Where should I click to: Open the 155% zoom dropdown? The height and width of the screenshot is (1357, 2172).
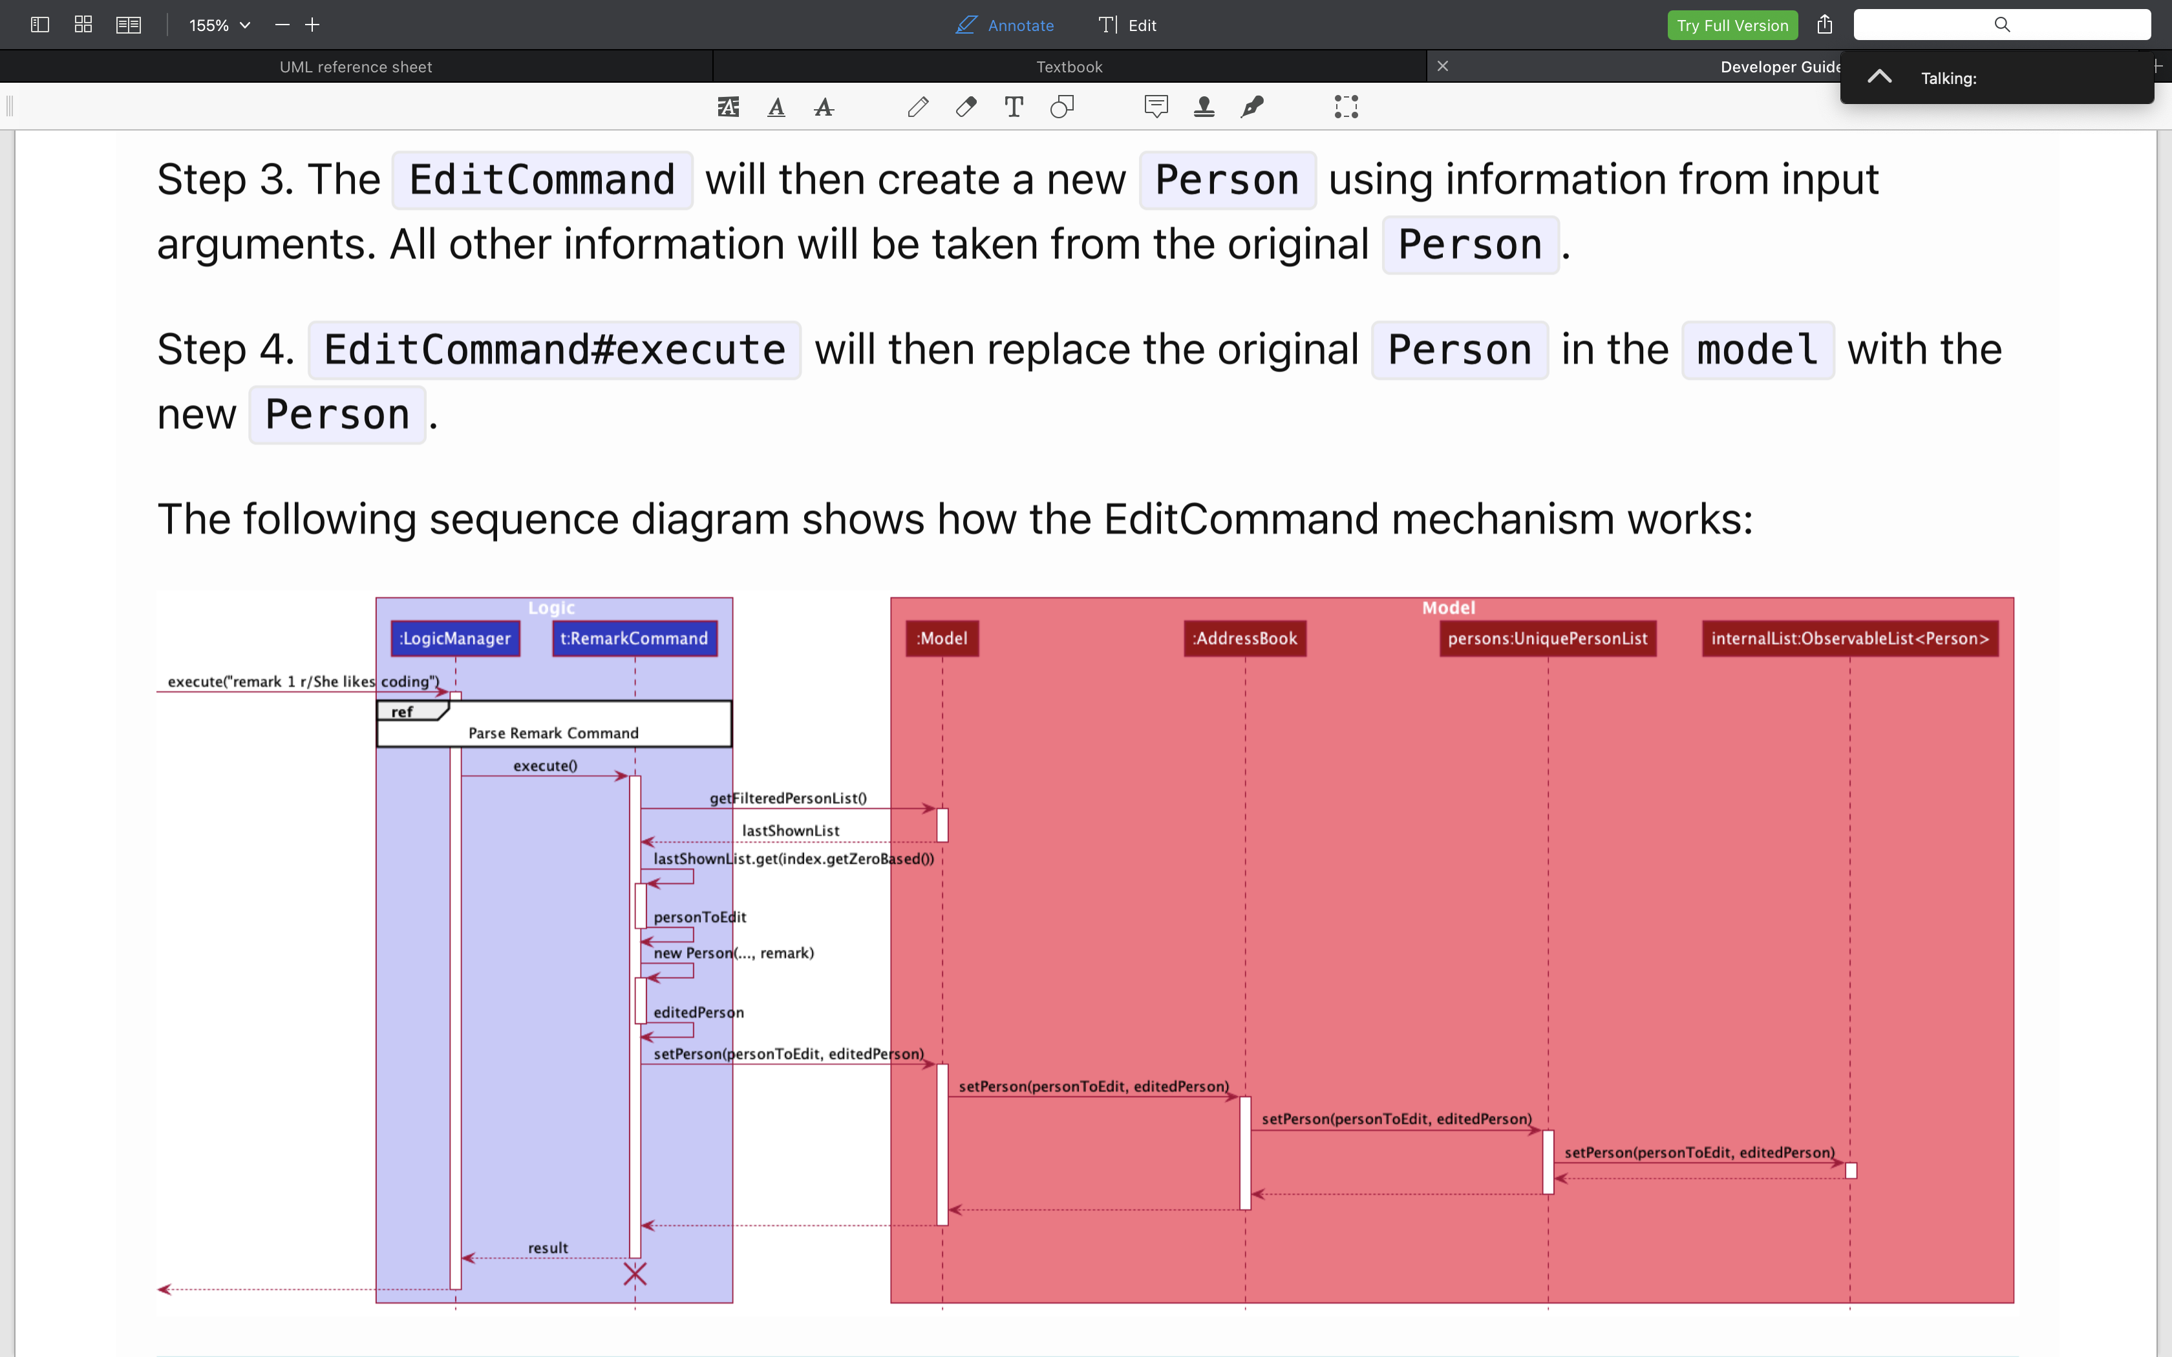point(219,25)
